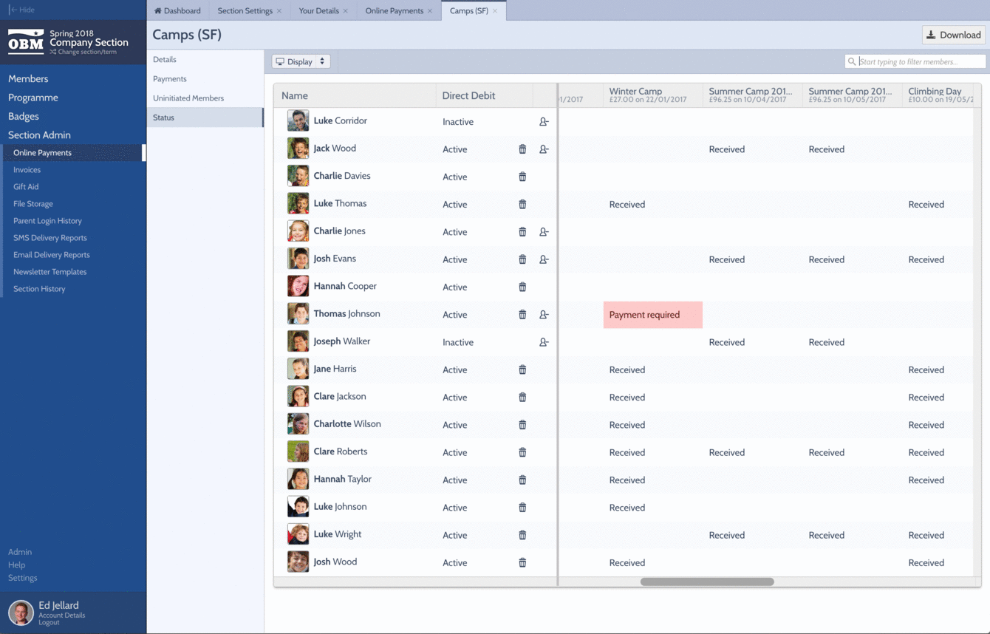
Task: Close the Section Settings tab
Action: point(279,11)
